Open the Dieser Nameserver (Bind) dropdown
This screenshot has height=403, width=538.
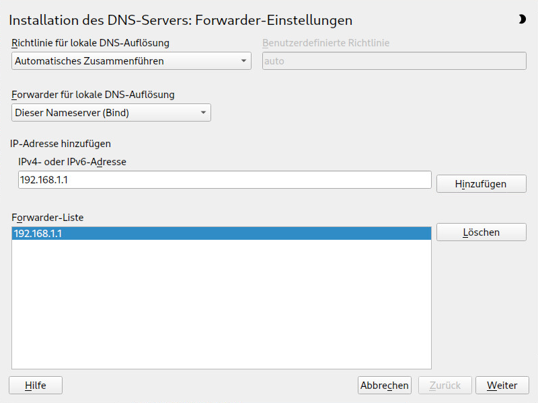111,113
